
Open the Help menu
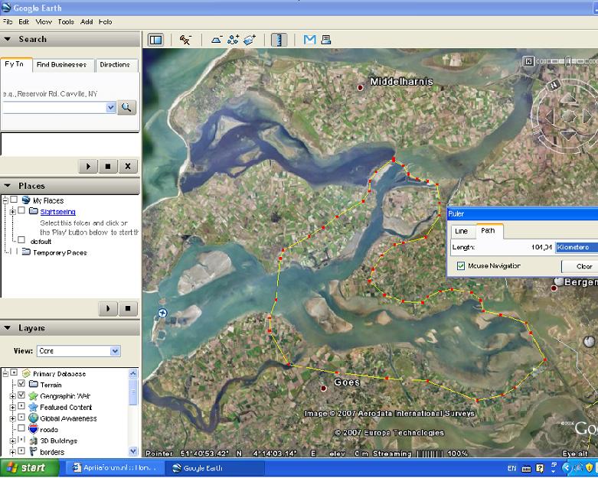(x=105, y=21)
